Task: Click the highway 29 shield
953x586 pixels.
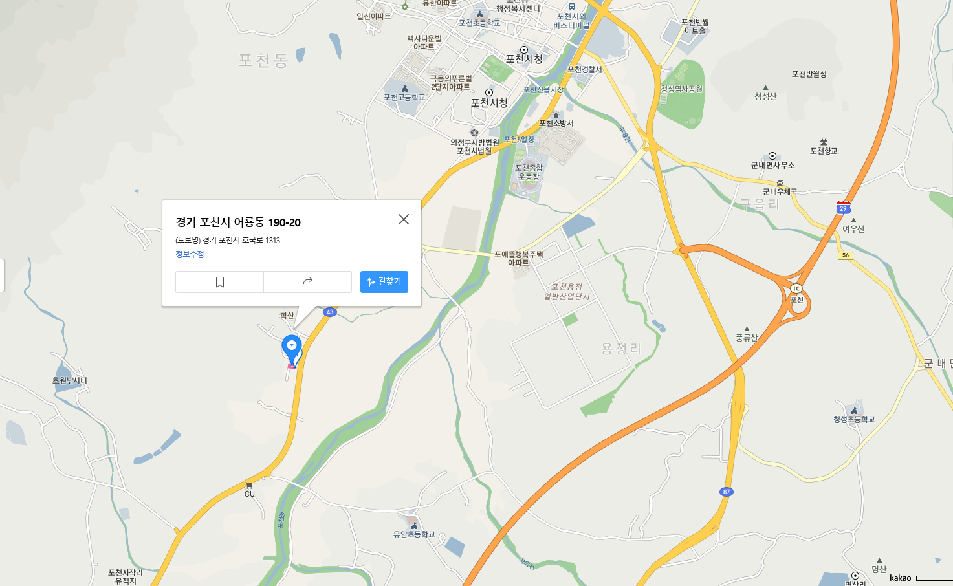Action: click(x=843, y=208)
